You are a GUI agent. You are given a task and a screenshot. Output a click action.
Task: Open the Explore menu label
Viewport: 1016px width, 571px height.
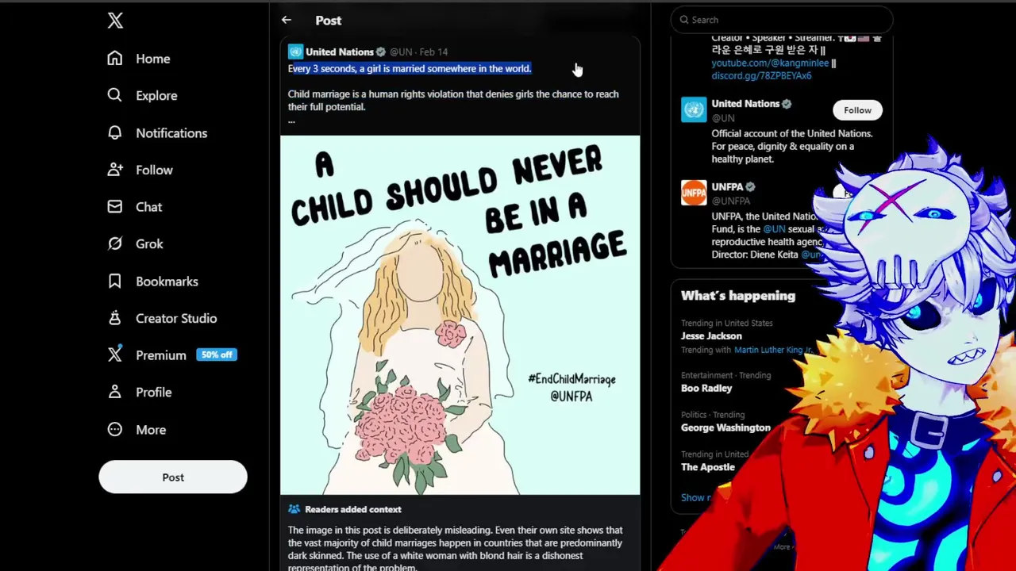(156, 95)
